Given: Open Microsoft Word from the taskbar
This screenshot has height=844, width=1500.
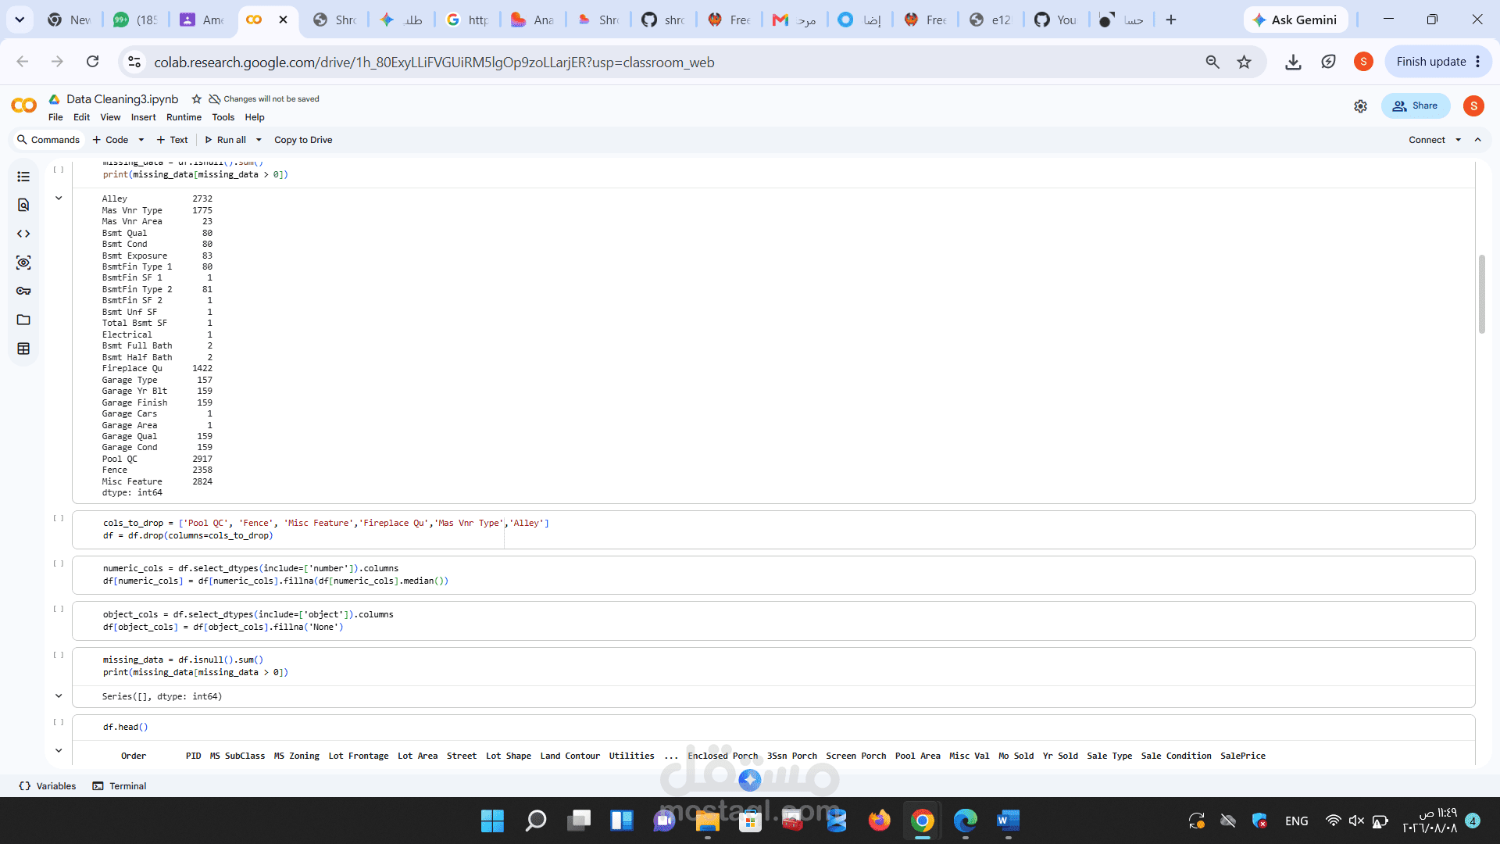Looking at the screenshot, I should pyautogui.click(x=1008, y=821).
